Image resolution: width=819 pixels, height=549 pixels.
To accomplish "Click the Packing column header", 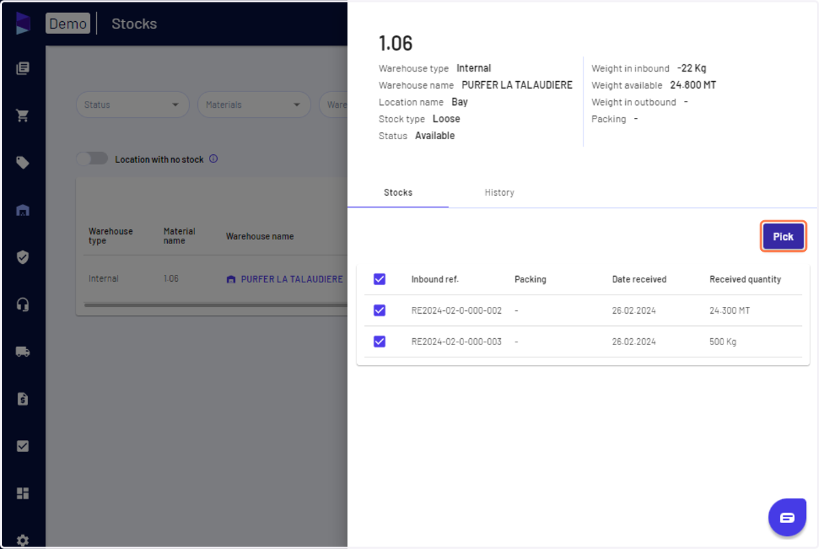I will (530, 280).
